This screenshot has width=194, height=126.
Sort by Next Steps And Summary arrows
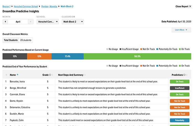85,75
